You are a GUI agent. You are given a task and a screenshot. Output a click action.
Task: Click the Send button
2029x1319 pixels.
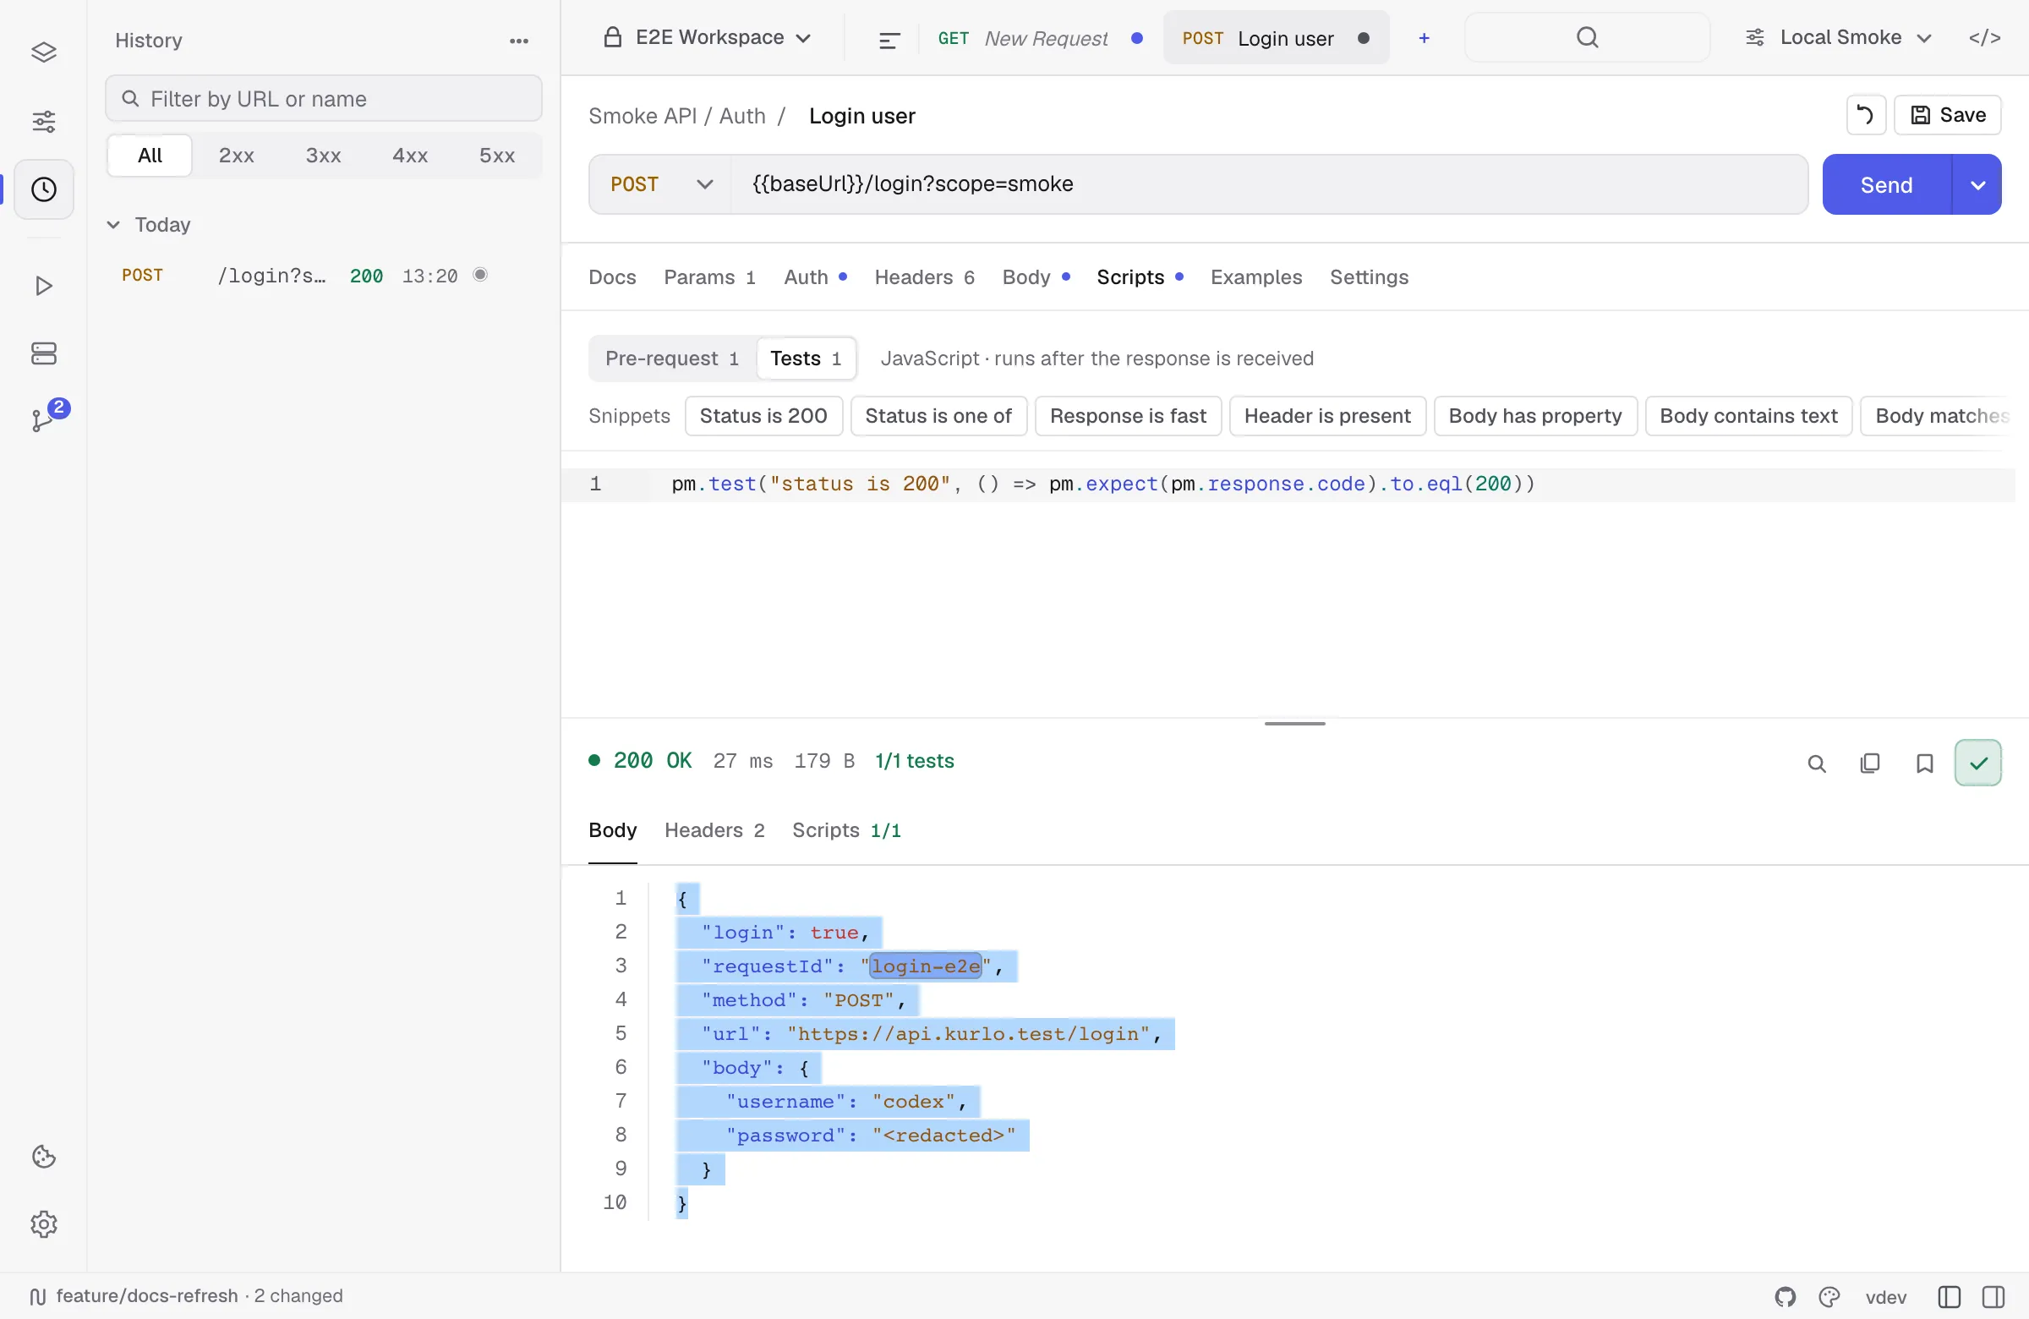click(1886, 184)
